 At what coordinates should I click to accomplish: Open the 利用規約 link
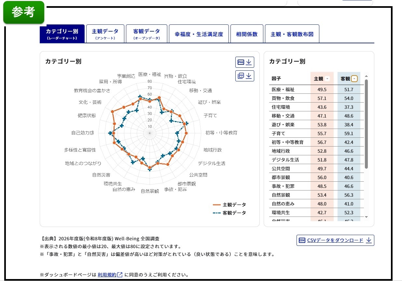110,275
